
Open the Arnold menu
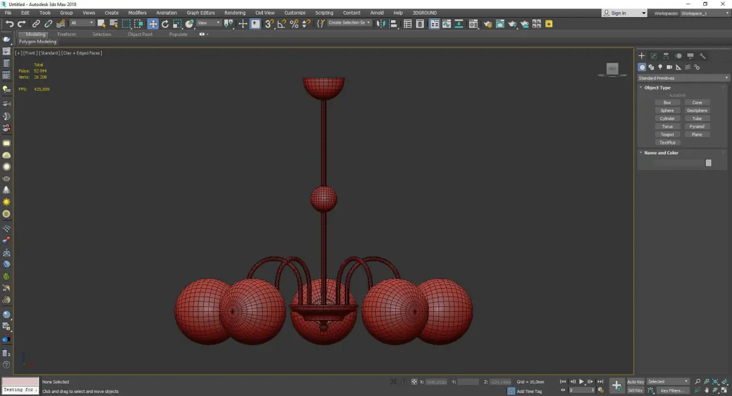pyautogui.click(x=377, y=13)
